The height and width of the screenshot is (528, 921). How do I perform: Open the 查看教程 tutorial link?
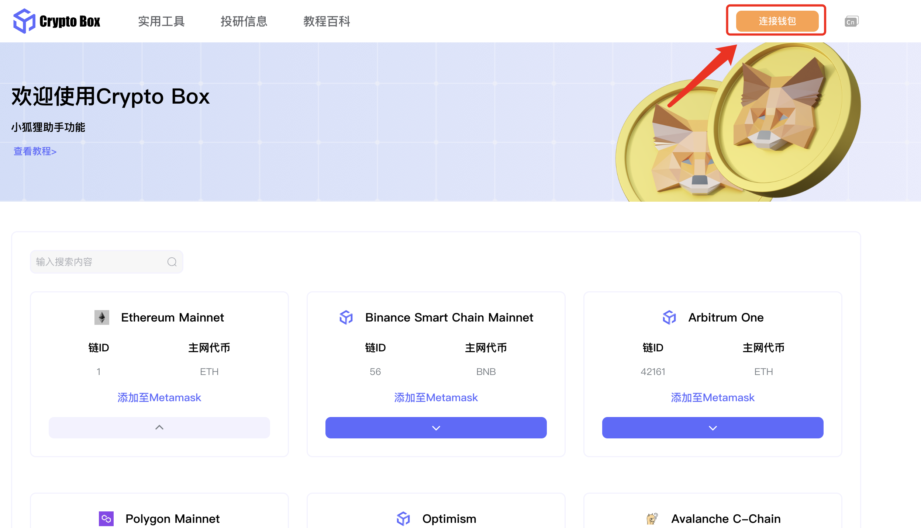click(x=35, y=151)
